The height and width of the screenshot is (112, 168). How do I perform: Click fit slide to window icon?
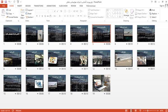point(166,111)
